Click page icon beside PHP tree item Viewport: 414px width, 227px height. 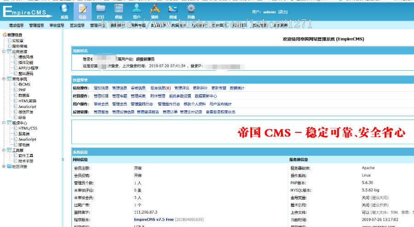point(16,90)
